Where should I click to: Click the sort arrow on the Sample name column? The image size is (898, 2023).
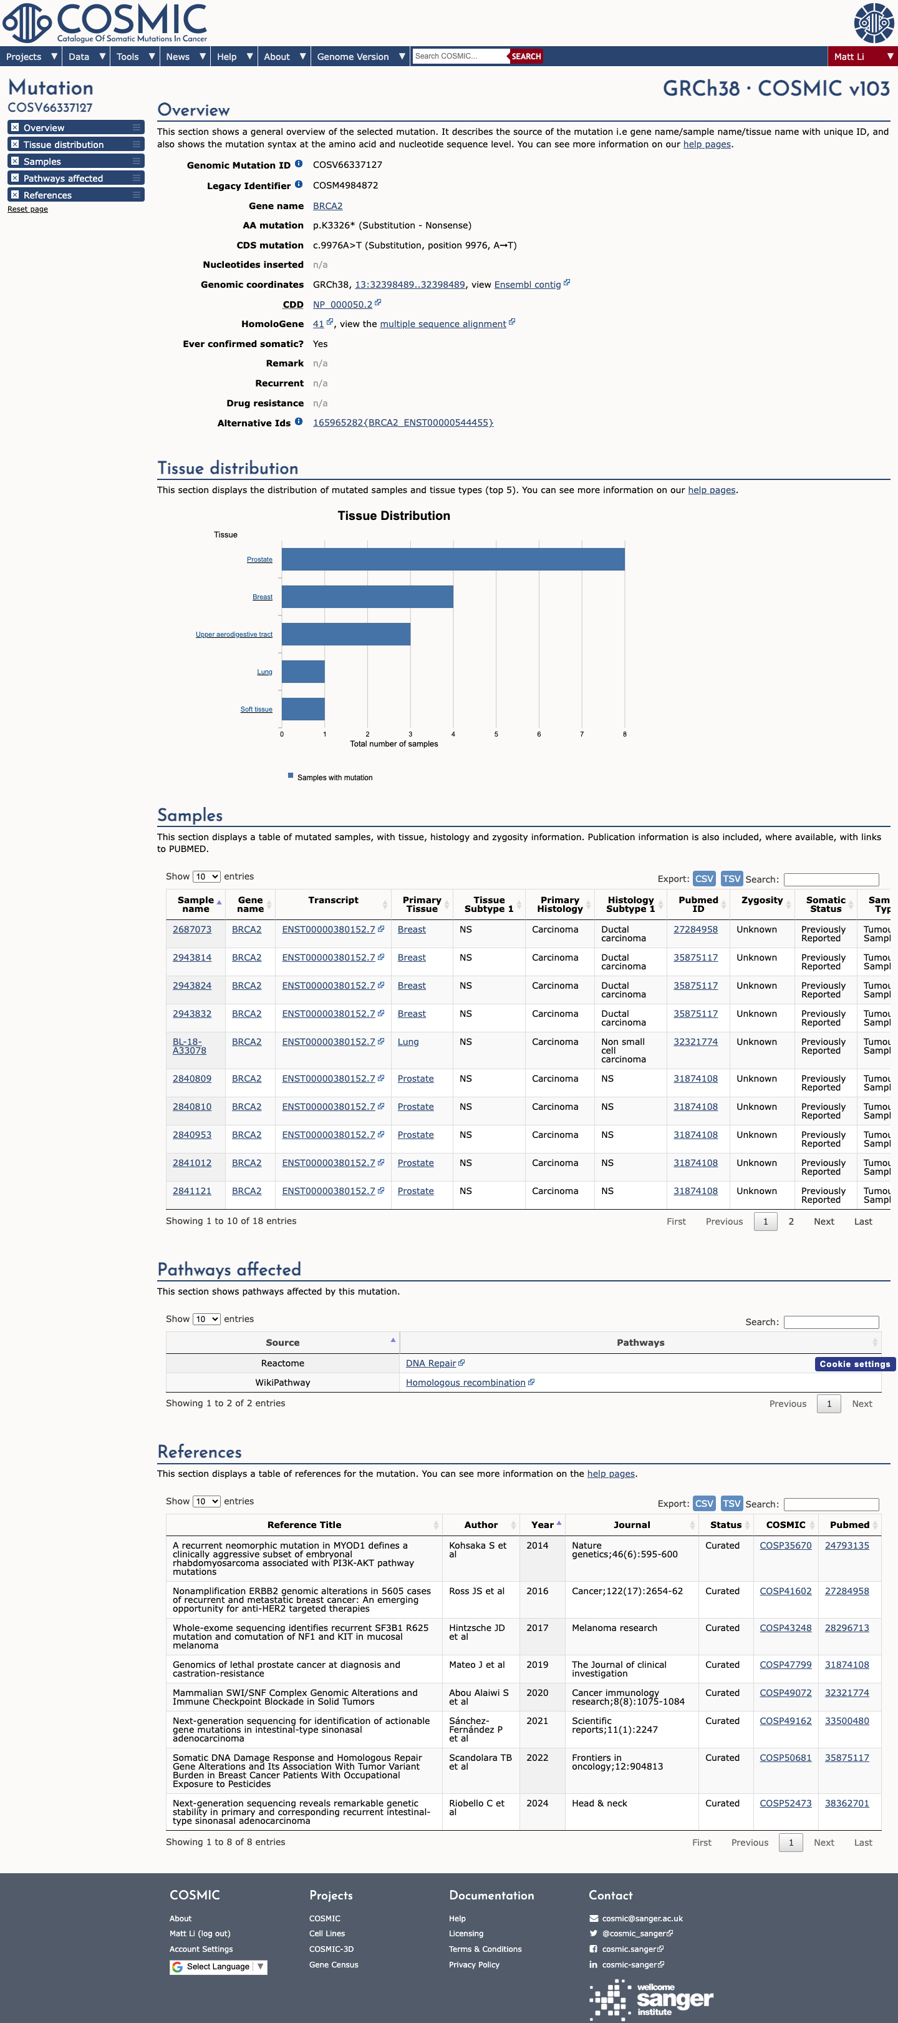(x=219, y=903)
